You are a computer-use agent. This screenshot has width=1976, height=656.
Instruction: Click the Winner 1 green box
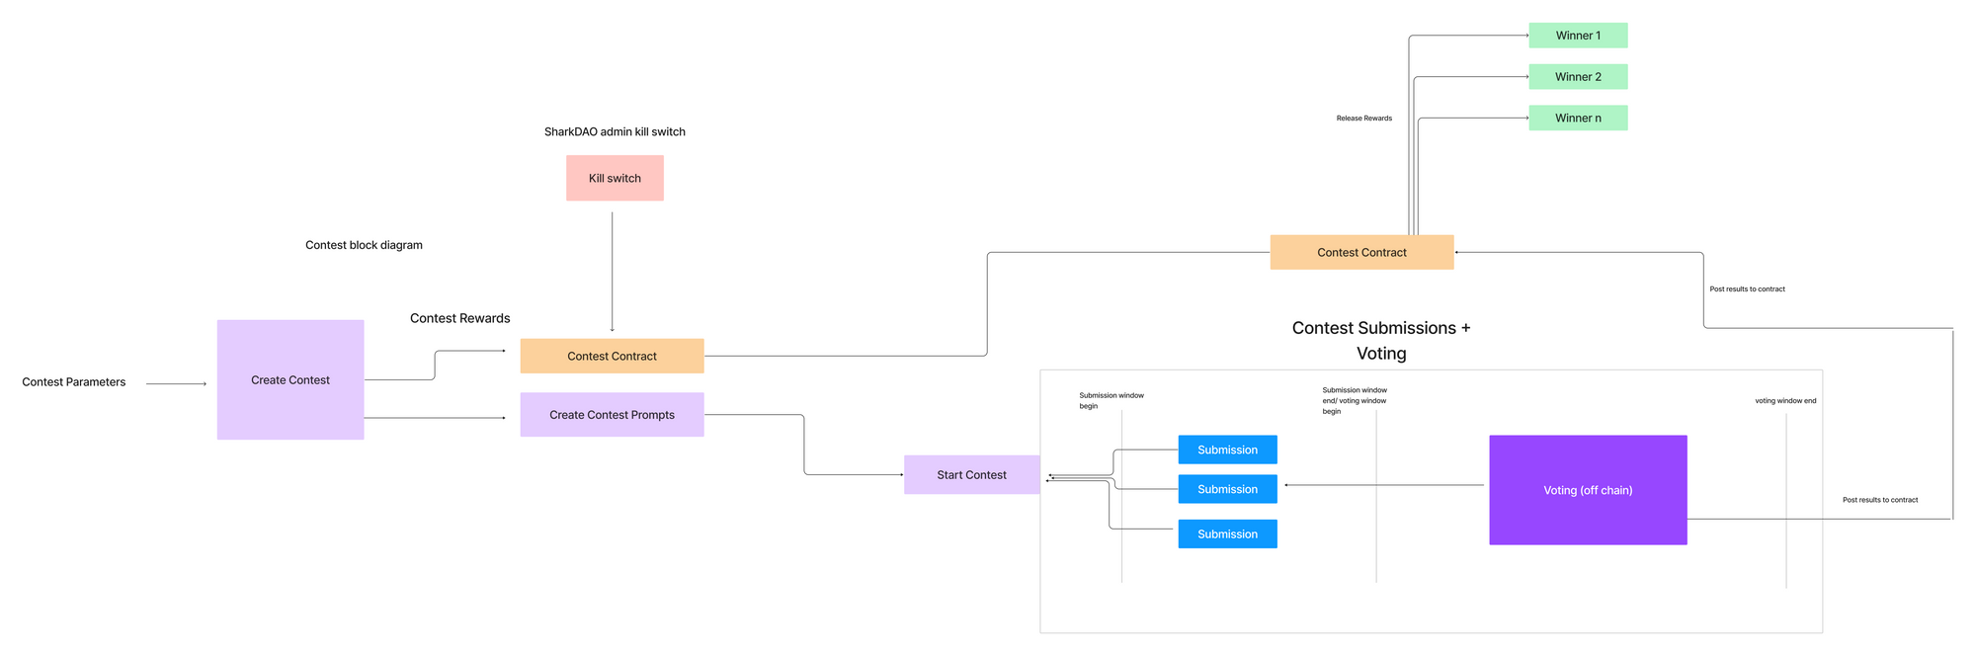(1577, 36)
